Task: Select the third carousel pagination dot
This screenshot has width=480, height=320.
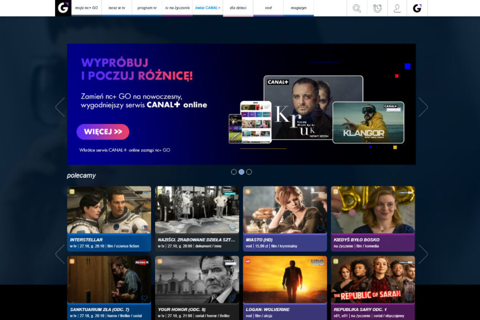Action: pyautogui.click(x=249, y=172)
